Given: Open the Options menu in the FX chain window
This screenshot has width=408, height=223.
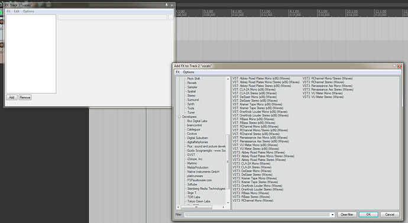Looking at the screenshot, I should [28, 11].
